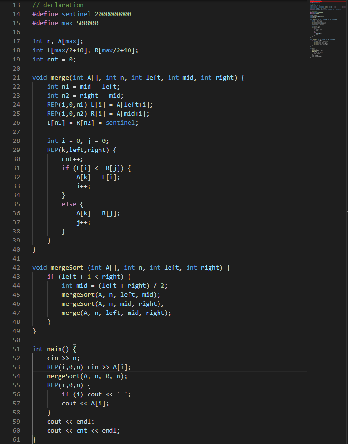Click the 'cout << A[i];' statement
The width and height of the screenshot is (348, 444).
(x=85, y=404)
